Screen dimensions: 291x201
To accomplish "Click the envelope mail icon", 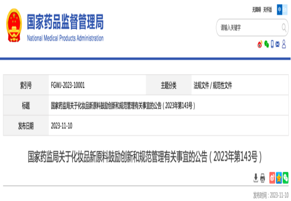I will (x=277, y=44).
